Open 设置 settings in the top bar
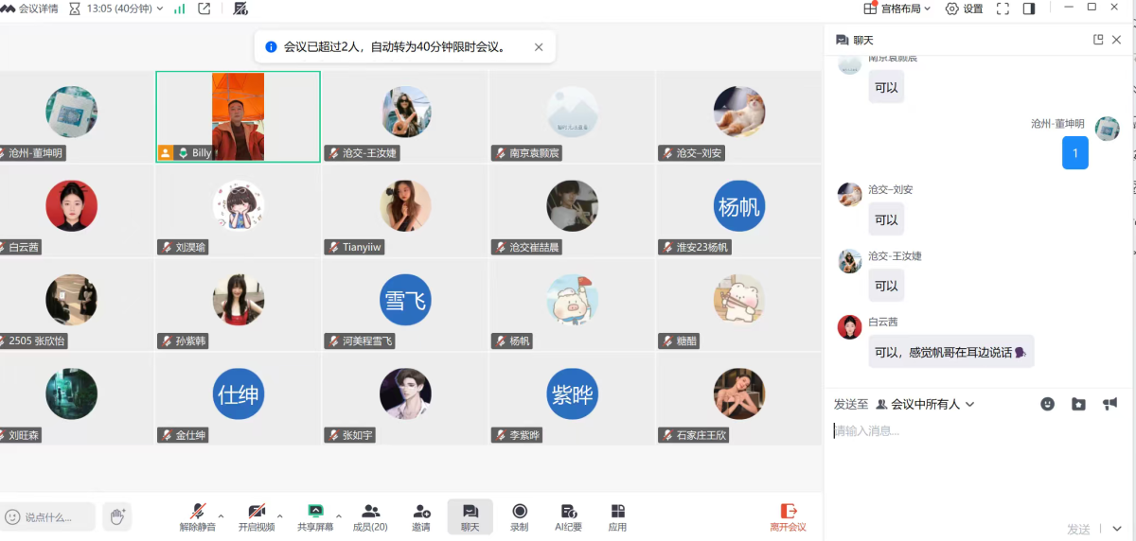The image size is (1136, 541). 965,9
